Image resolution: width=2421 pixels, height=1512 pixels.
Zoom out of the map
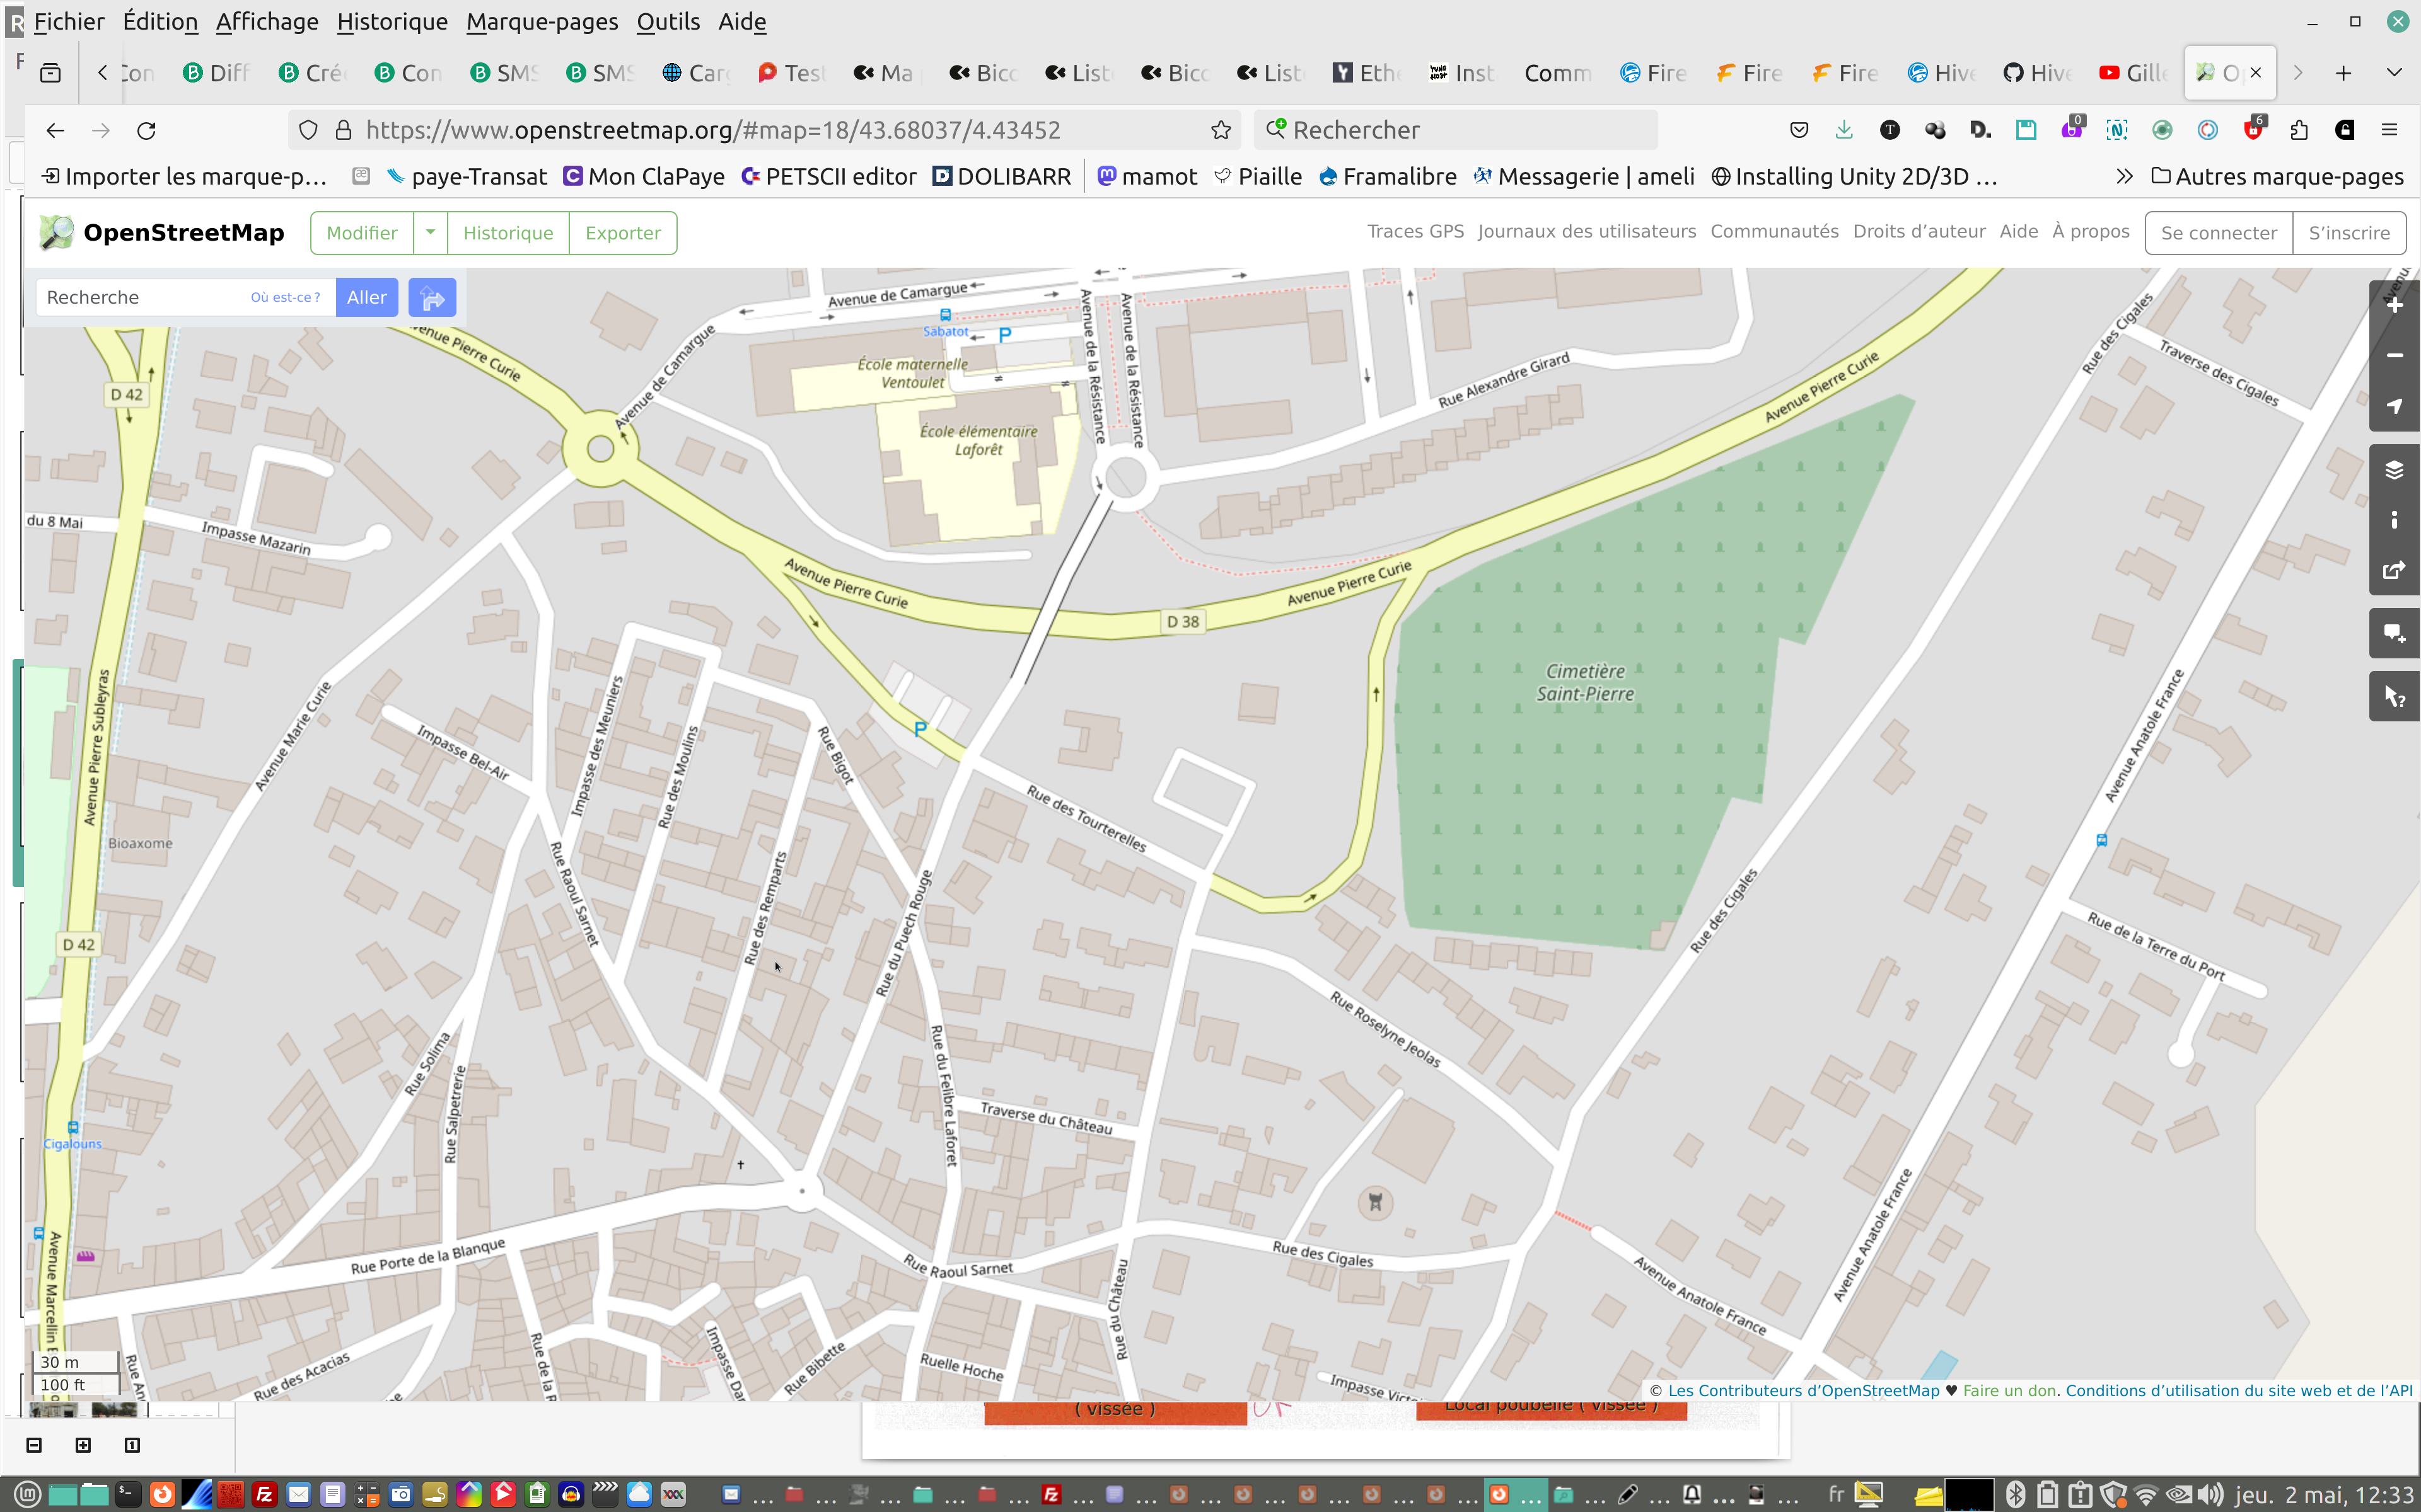point(2394,356)
